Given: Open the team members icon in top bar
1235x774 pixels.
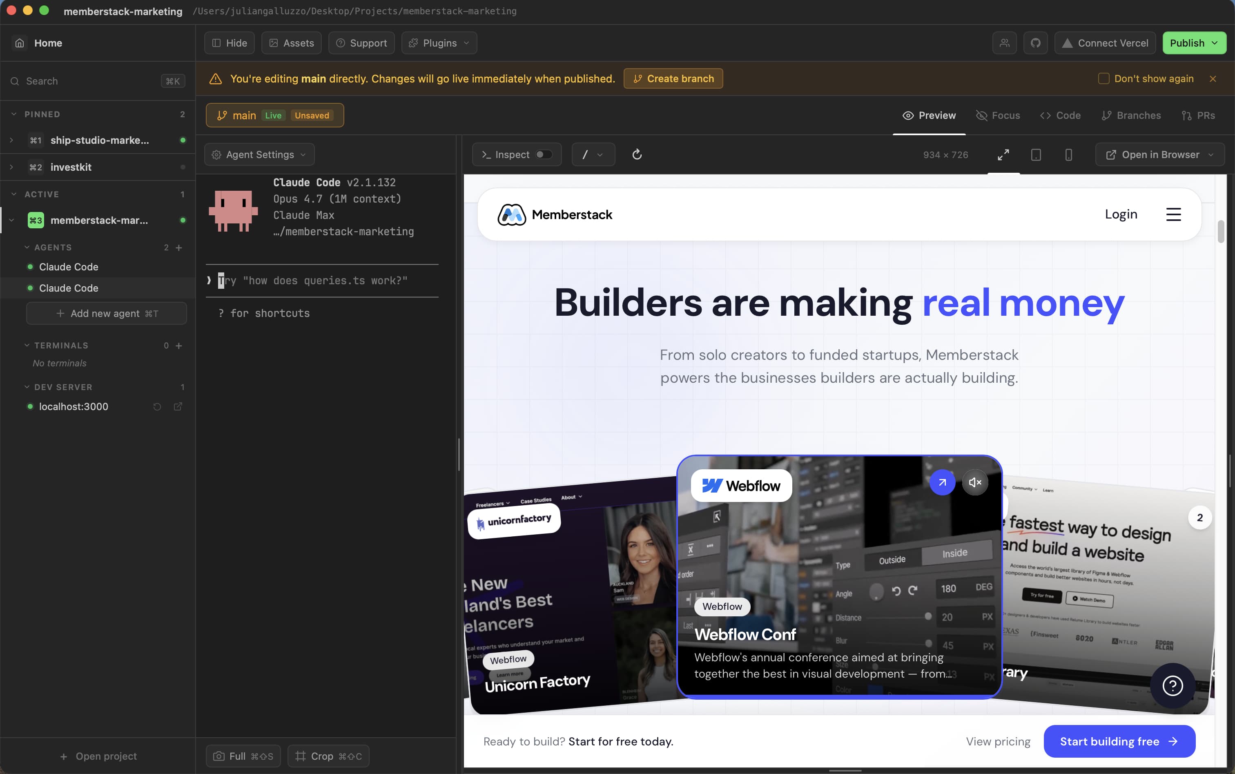Looking at the screenshot, I should (1004, 43).
